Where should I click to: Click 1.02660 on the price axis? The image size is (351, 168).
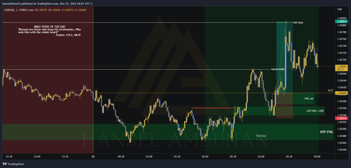click(341, 74)
